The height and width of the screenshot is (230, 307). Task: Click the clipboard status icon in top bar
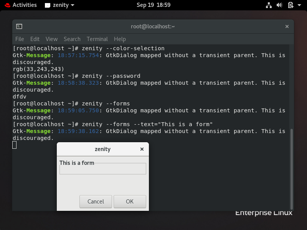click(x=290, y=5)
